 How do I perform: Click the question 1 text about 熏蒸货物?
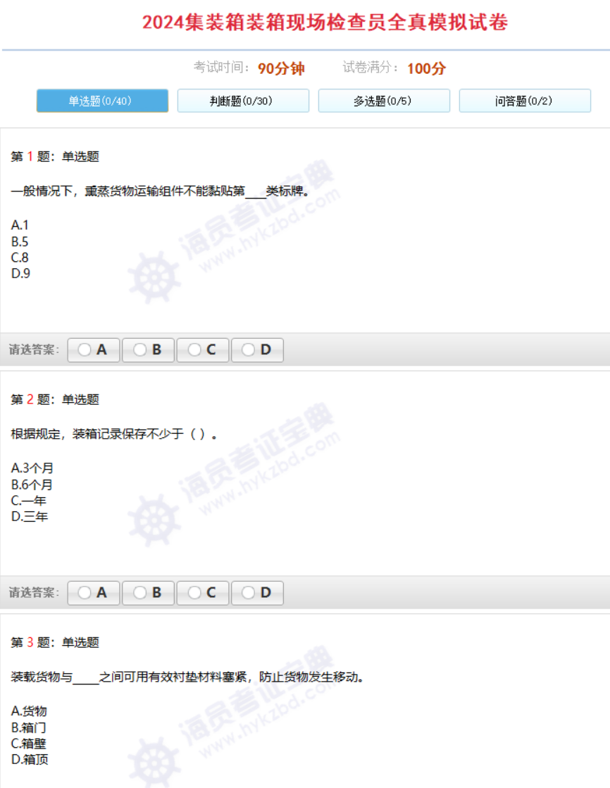161,192
